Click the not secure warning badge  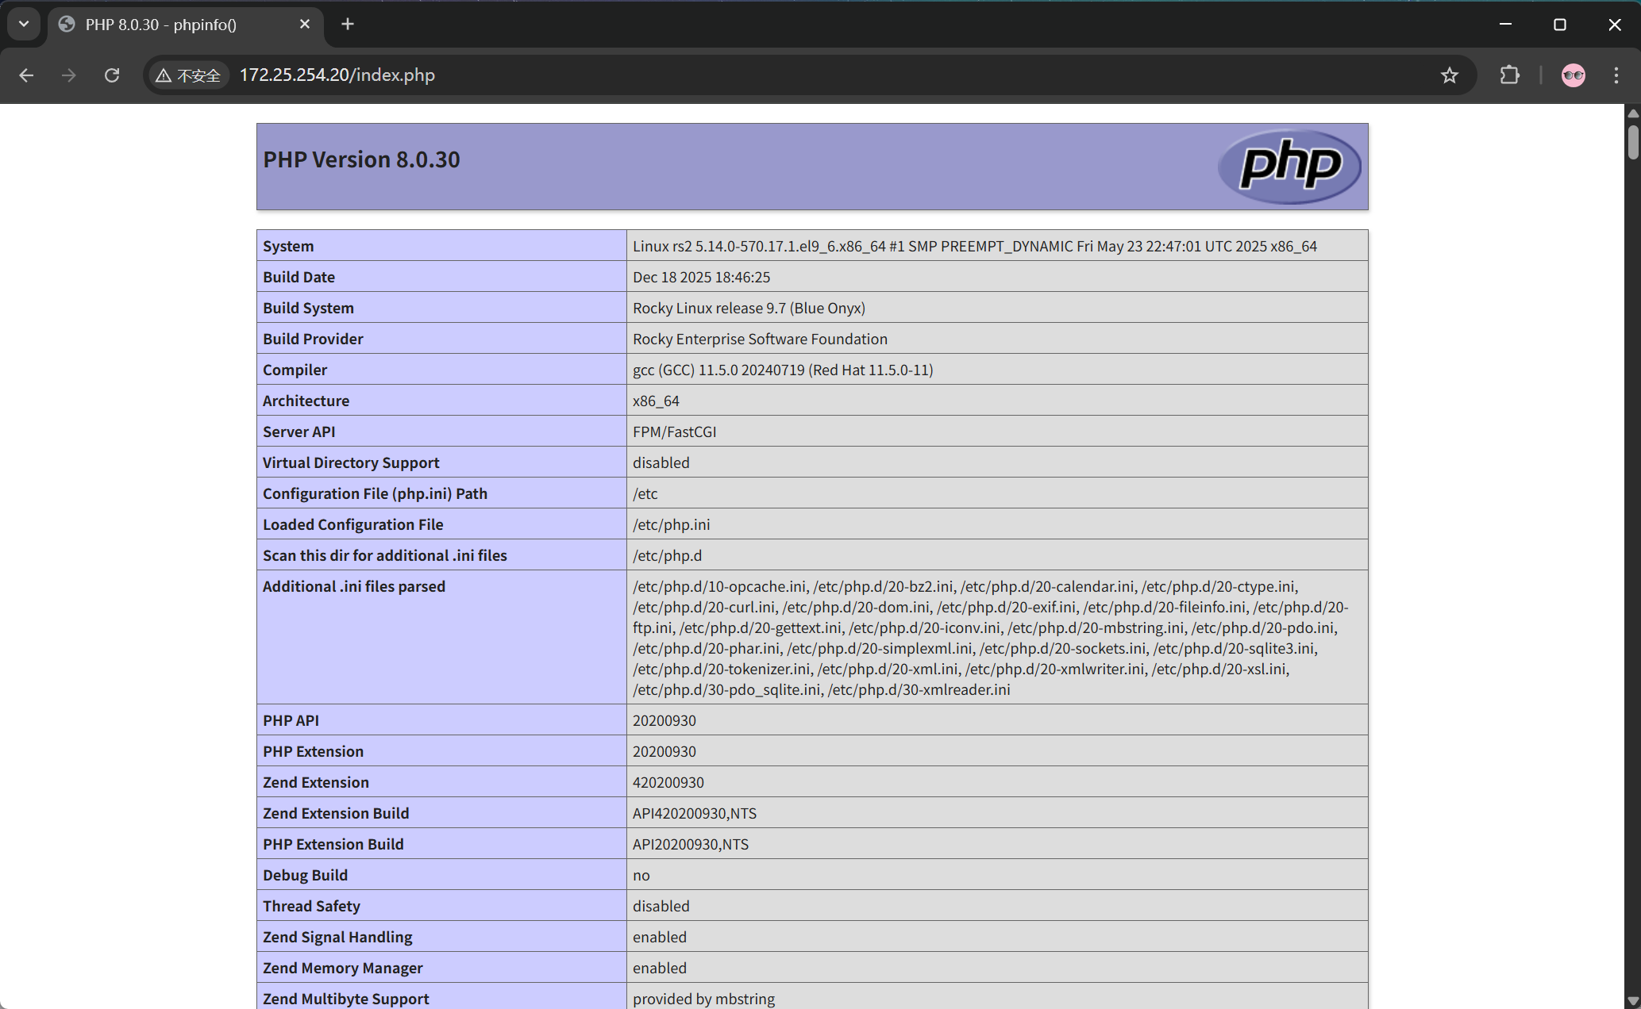(189, 75)
